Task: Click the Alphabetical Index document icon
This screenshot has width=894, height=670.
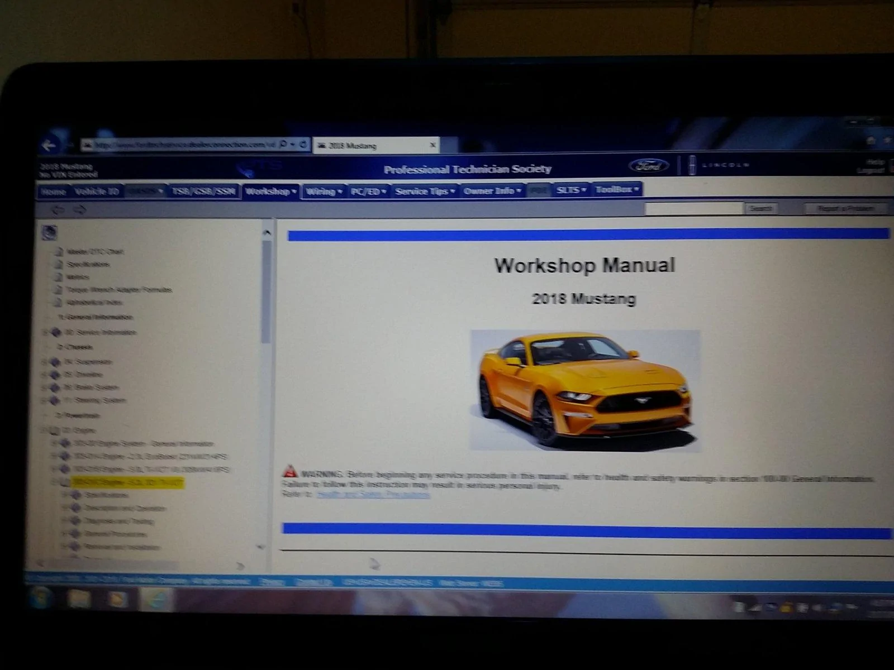Action: click(x=58, y=302)
